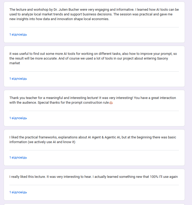Click the divider line under the Saxony market response

coord(94,71)
